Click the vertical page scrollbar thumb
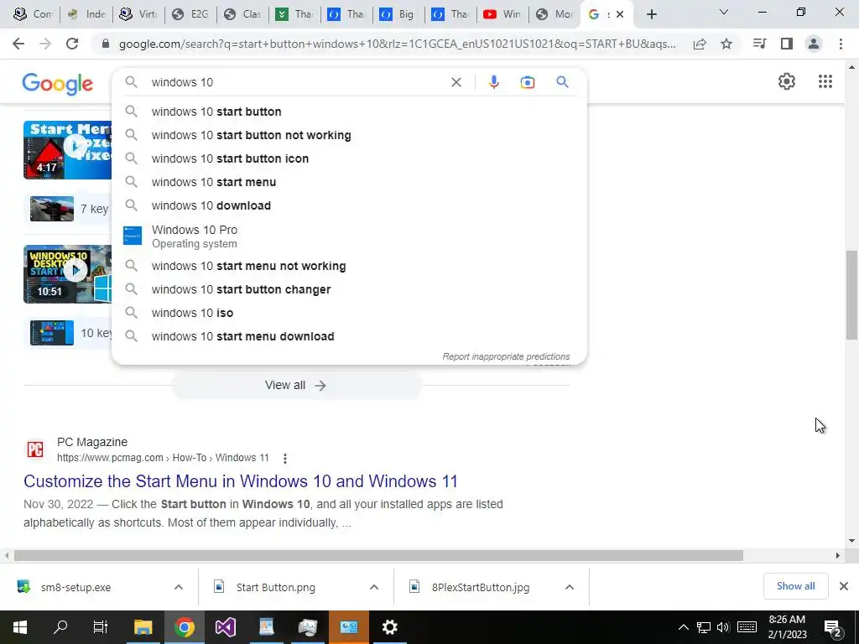This screenshot has width=859, height=644. [851, 295]
